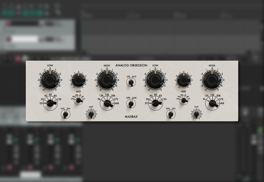Click the 60 mark on left-channel low selector
Image resolution: width=264 pixels, height=182 pixels.
(x=50, y=95)
